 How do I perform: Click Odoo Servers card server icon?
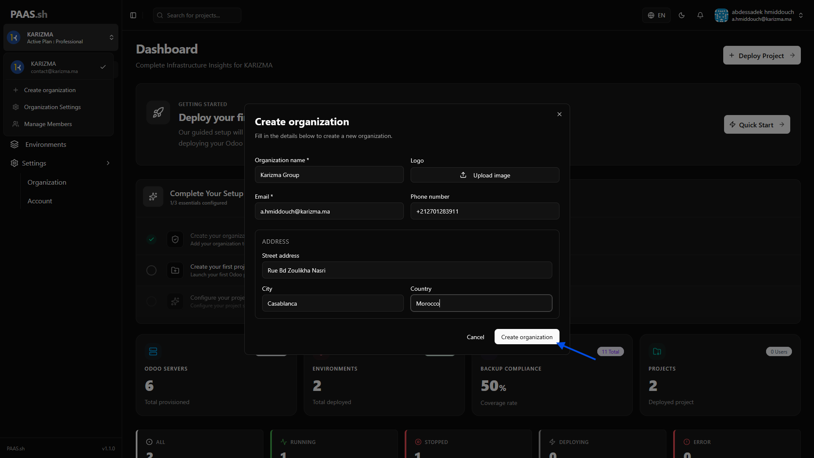pyautogui.click(x=153, y=351)
